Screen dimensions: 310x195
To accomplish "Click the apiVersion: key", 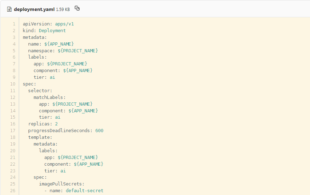I will [x=38, y=24].
